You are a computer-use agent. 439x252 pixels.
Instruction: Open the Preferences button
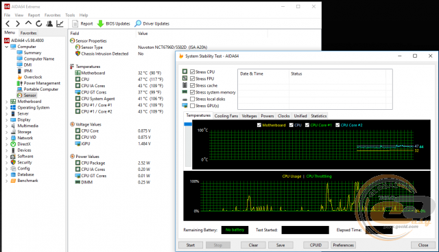point(343,245)
